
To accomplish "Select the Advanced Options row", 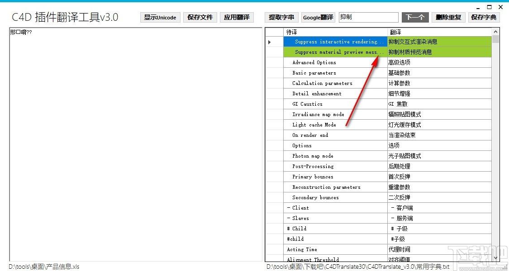I will pyautogui.click(x=388, y=63).
